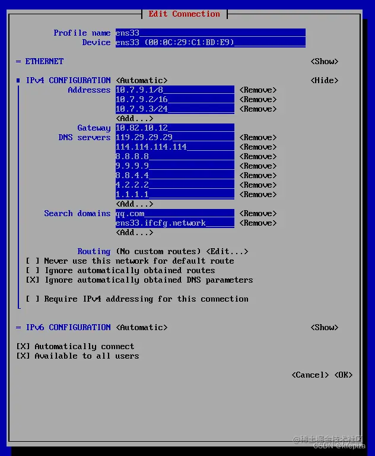Edit search domain field ens33.ifcfg.network

point(175,223)
